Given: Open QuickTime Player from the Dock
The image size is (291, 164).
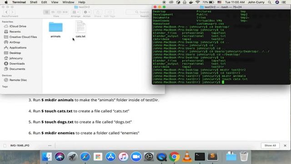Looking at the screenshot, I should click(161, 157).
